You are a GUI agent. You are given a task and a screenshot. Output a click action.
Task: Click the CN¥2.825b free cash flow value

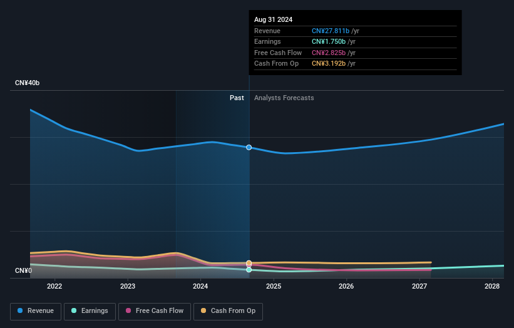(x=329, y=53)
